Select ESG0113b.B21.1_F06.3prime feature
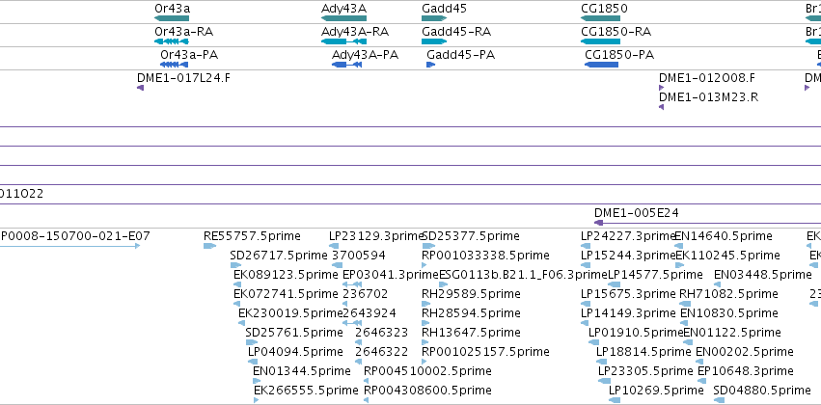The height and width of the screenshot is (405, 821). (444, 284)
